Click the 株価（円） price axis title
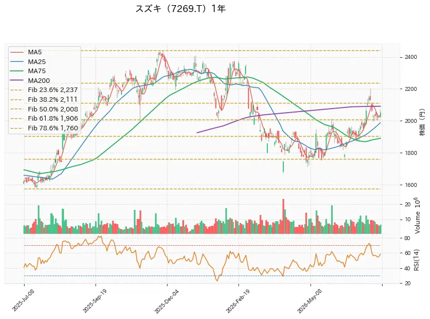Screen dimensions: 430x319 click(422, 122)
